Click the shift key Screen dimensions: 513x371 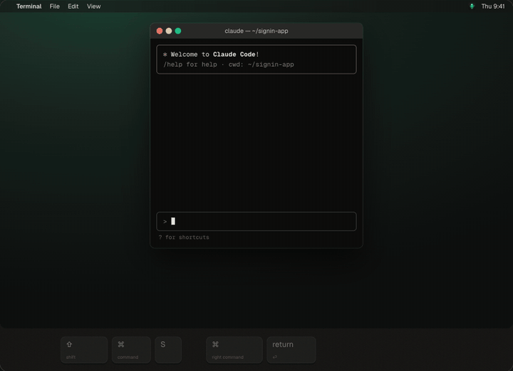84,350
